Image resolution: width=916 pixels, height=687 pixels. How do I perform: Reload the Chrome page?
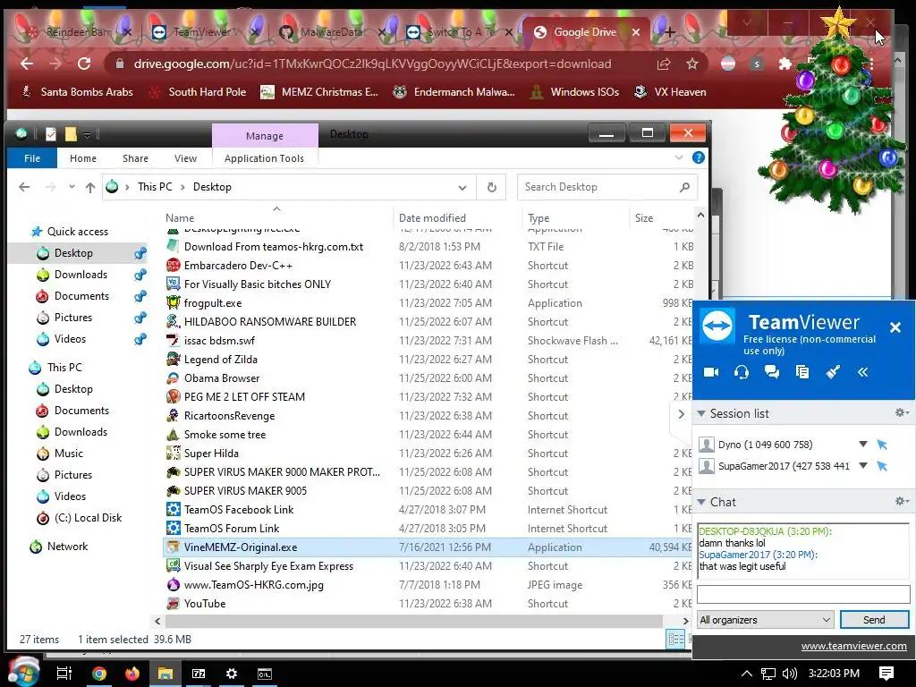[84, 64]
